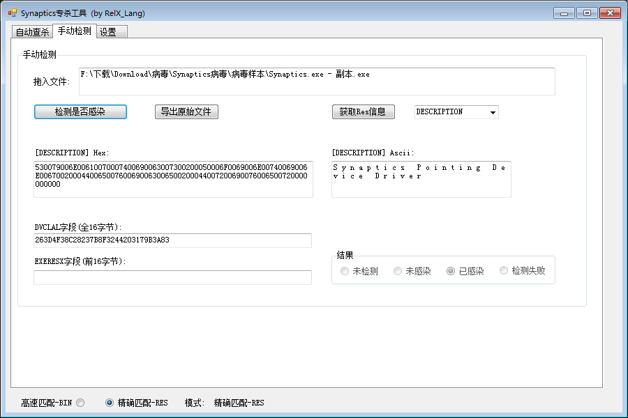Open the 设置 tab
Image resolution: width=628 pixels, height=418 pixels.
pyautogui.click(x=112, y=32)
